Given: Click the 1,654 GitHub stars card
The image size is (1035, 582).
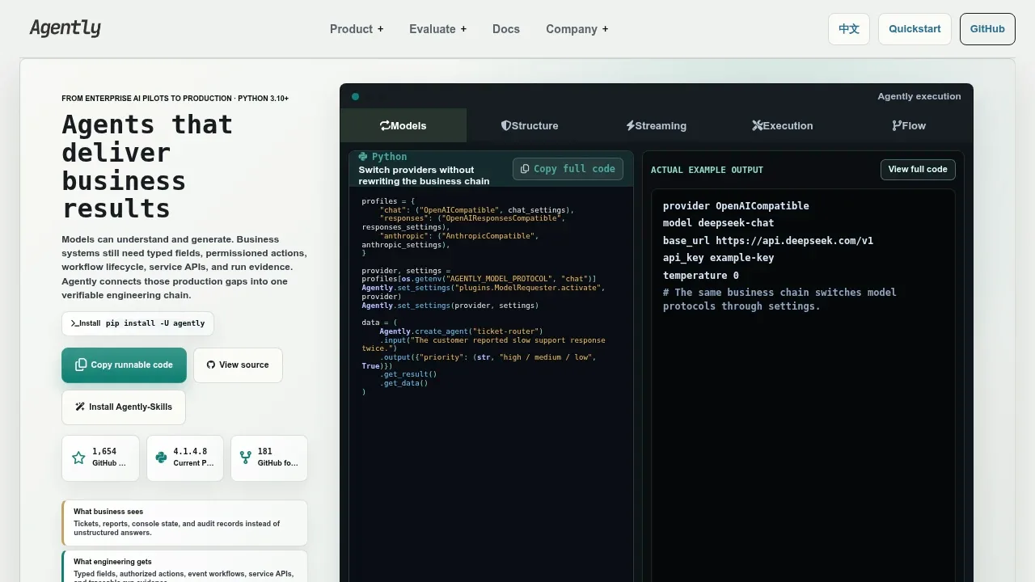Looking at the screenshot, I should click(100, 458).
